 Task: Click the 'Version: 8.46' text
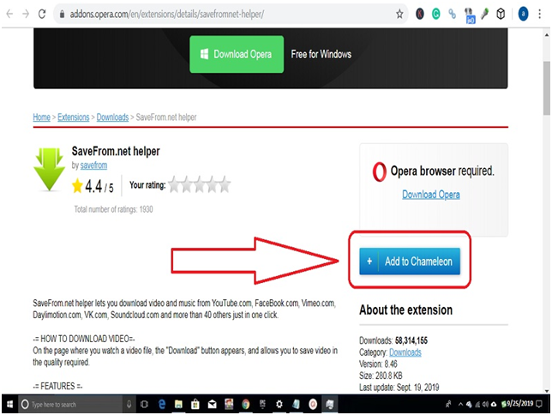coord(378,364)
